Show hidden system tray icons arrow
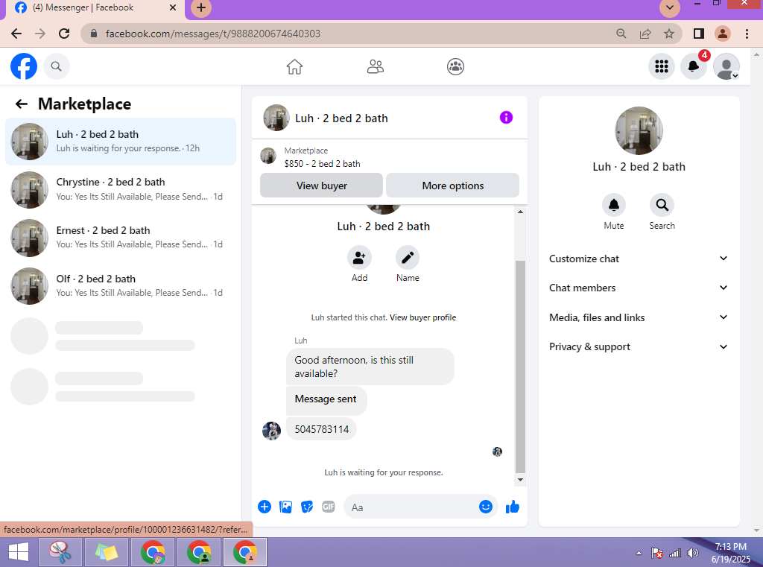The image size is (763, 567). 639,553
